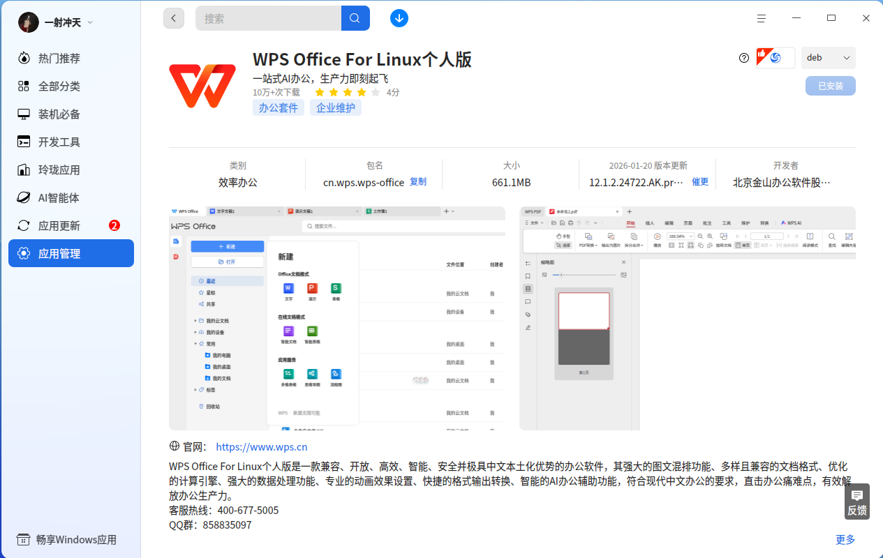Viewport: 883px width, 558px height.
Task: Open the deb package format dropdown
Action: click(829, 58)
